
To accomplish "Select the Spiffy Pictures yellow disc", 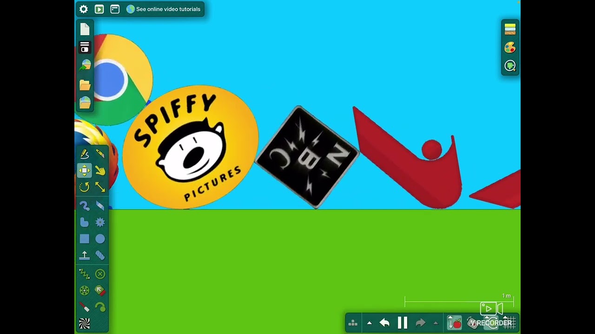I will (x=190, y=147).
